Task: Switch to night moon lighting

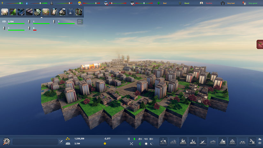Action: (x=152, y=144)
